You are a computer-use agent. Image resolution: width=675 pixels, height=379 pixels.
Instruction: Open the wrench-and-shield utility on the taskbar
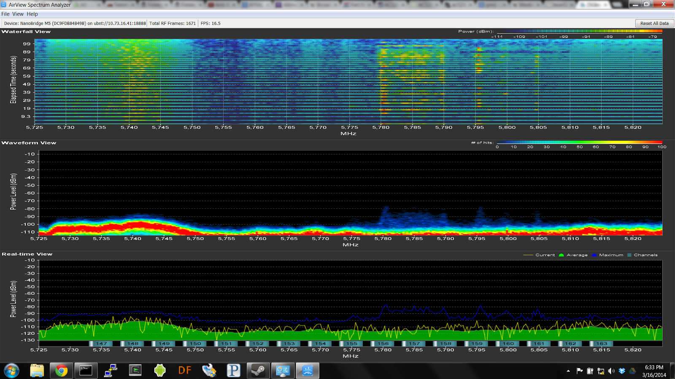(x=209, y=371)
